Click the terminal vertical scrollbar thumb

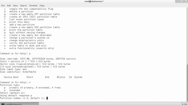pyautogui.click(x=187, y=83)
